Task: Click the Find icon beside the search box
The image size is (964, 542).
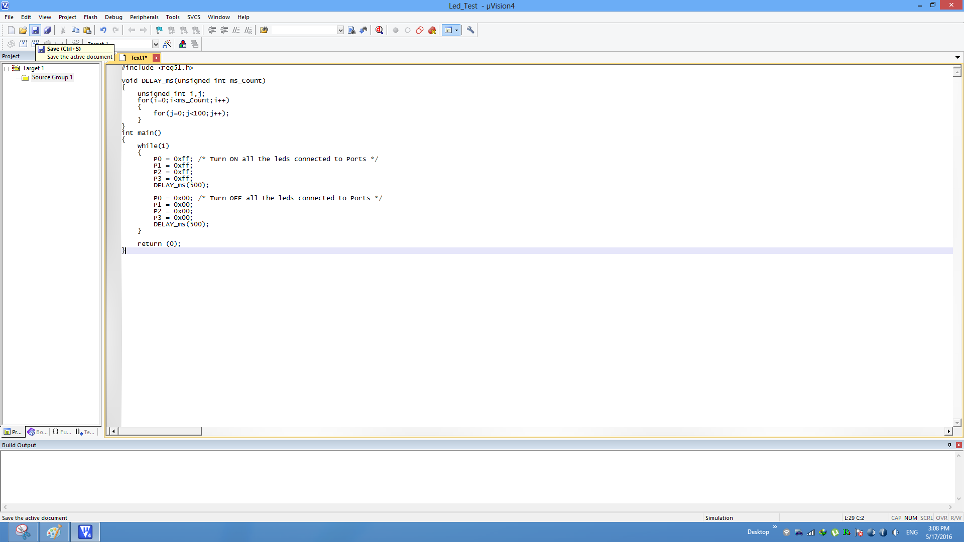Action: 352,30
